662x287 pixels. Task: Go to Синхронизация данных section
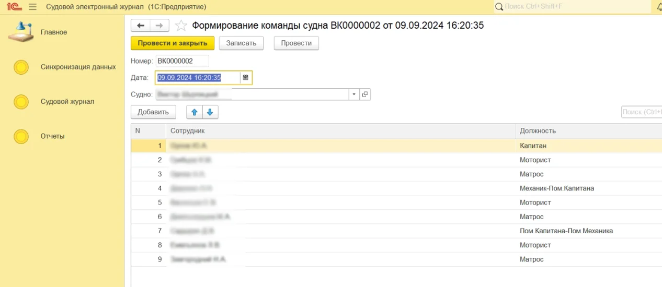point(78,67)
